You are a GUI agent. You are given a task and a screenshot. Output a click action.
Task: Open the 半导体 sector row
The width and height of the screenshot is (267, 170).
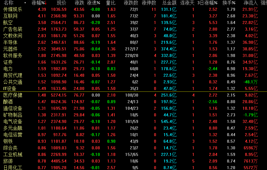[x=133, y=42]
